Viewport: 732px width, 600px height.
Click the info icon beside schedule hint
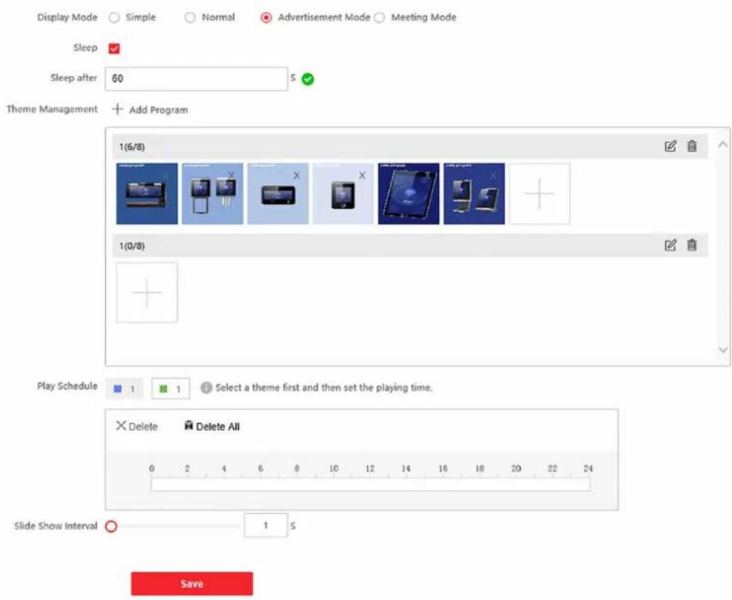(206, 388)
